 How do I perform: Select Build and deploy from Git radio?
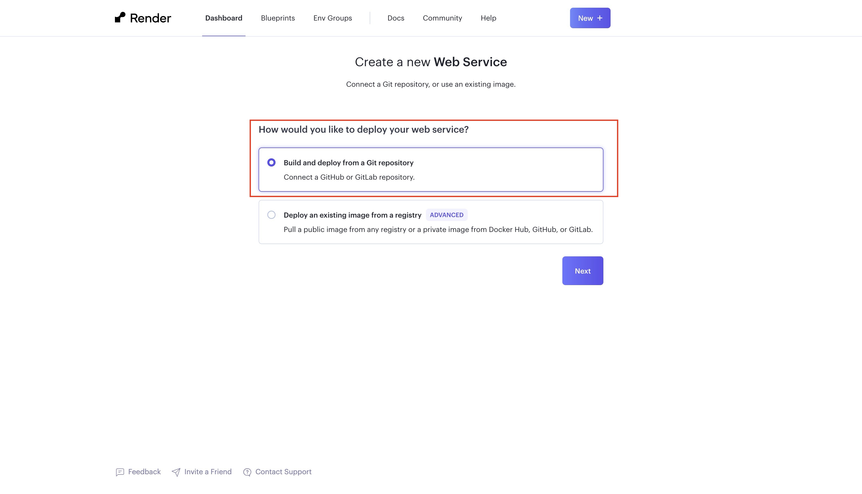pos(271,162)
